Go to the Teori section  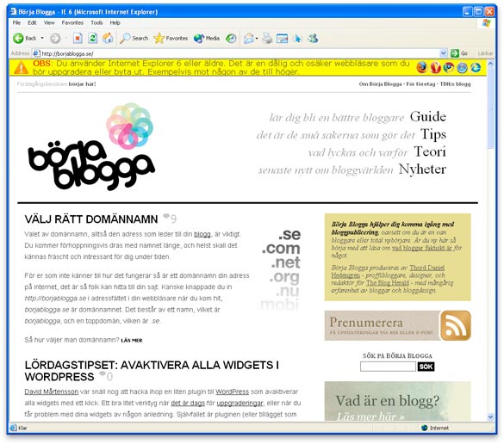pyautogui.click(x=430, y=151)
